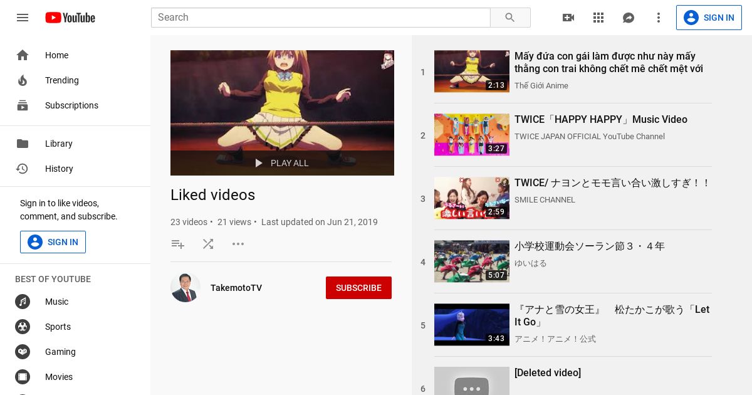Screen dimensions: 752x395
Task: Open the Library sidebar label
Action: click(59, 144)
